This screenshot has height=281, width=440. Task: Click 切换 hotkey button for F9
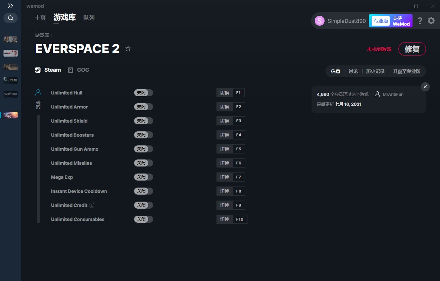point(225,205)
